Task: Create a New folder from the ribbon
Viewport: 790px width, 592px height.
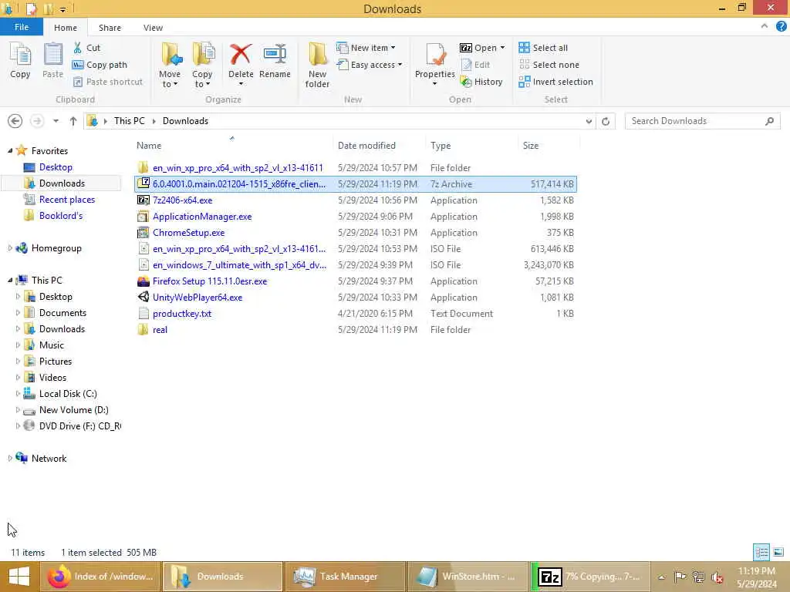Action: click(317, 66)
